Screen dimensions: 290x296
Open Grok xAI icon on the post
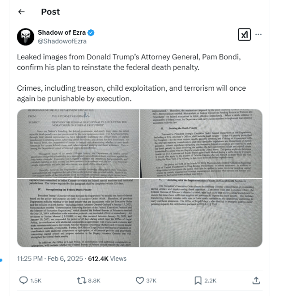[x=244, y=35]
